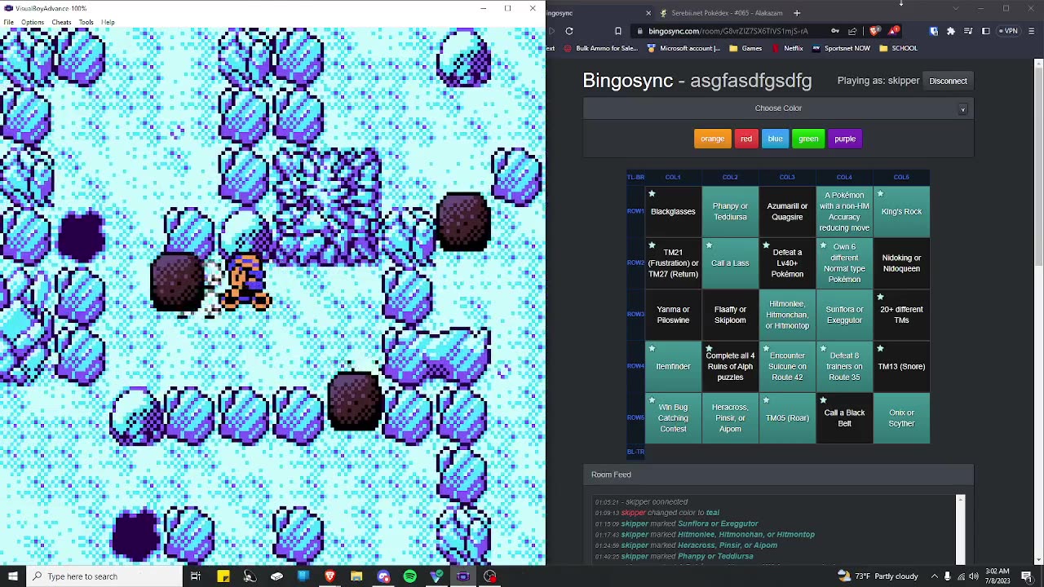Reload the Bingosync page
The image size is (1044, 587).
coord(569,31)
